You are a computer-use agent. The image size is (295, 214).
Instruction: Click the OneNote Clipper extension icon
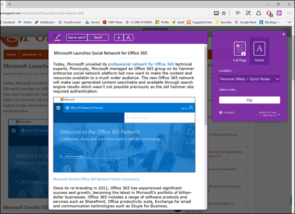279,13
